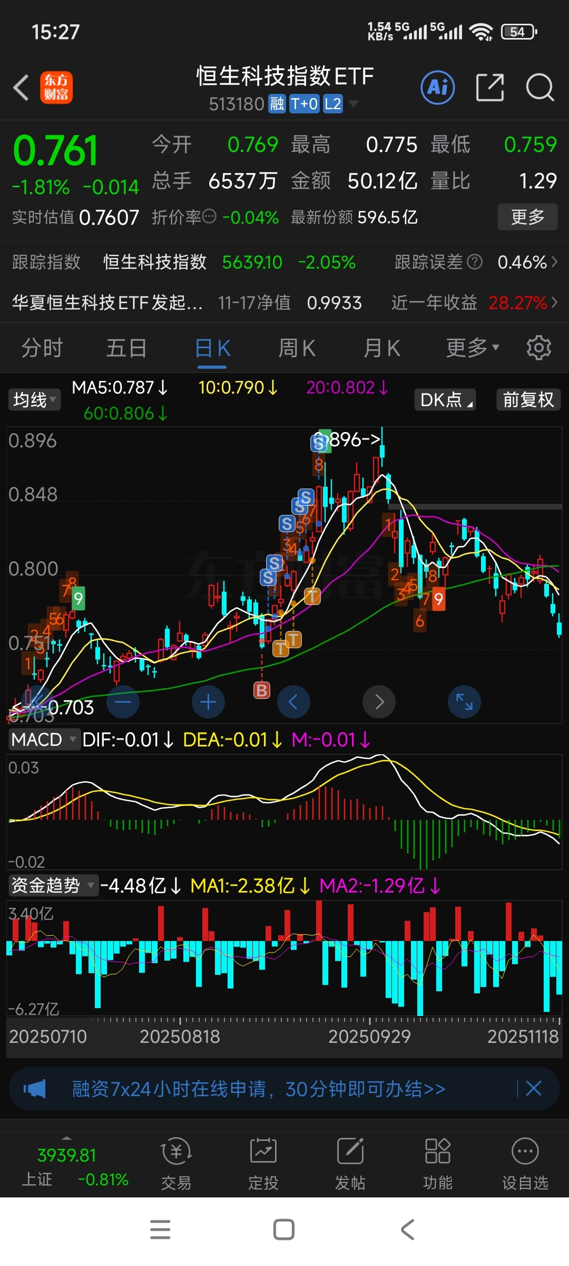Tap 更多 button in quote panel
Image resolution: width=569 pixels, height=1266 pixels.
[527, 216]
